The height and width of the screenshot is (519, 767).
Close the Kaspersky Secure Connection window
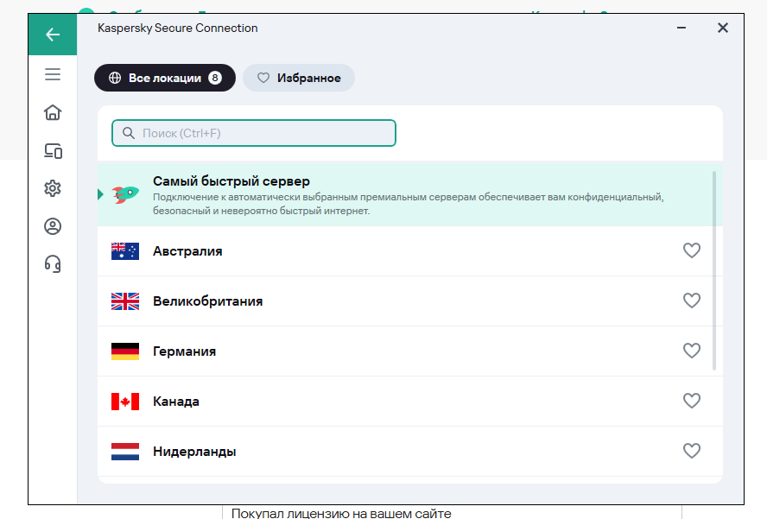(x=722, y=28)
